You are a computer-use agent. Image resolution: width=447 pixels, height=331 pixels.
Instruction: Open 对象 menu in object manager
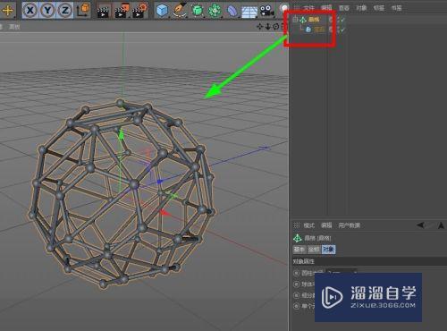[361, 8]
